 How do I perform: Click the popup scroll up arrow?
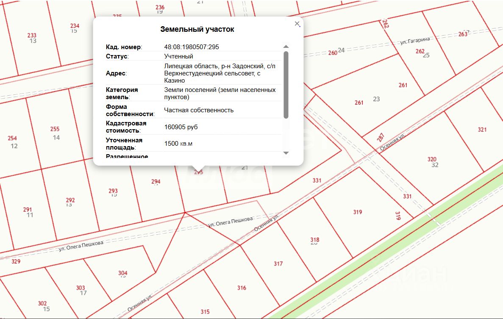click(286, 47)
